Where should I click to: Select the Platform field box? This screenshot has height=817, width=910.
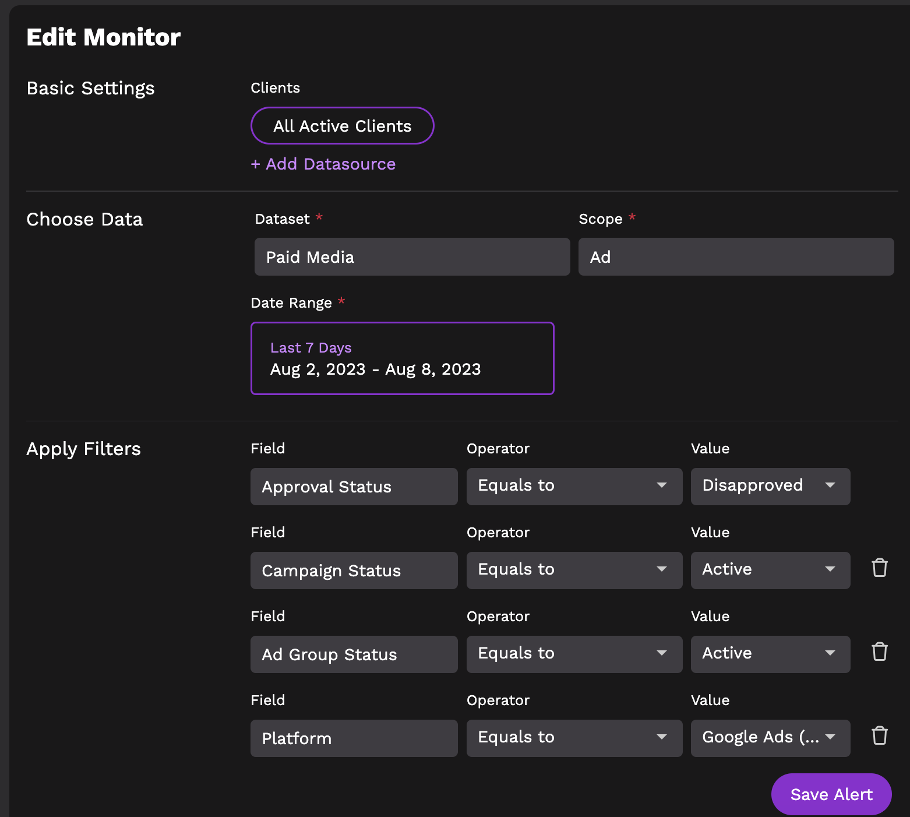354,738
